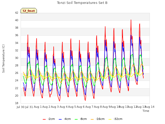The width and height of the screenshot is (165, 124).
Task: Click the 36 y-axis tick label
Action: (x=16, y=35)
